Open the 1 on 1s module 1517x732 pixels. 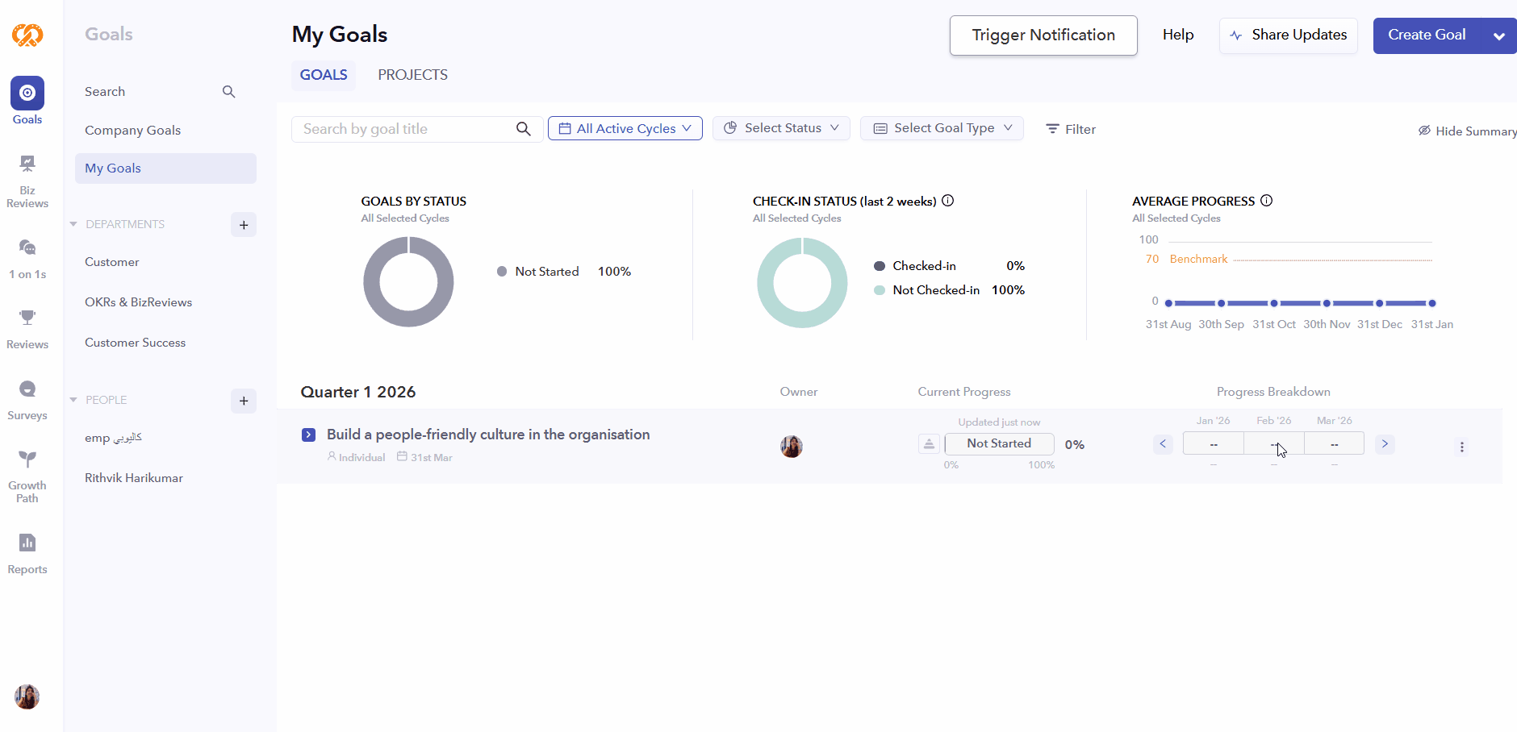click(27, 258)
